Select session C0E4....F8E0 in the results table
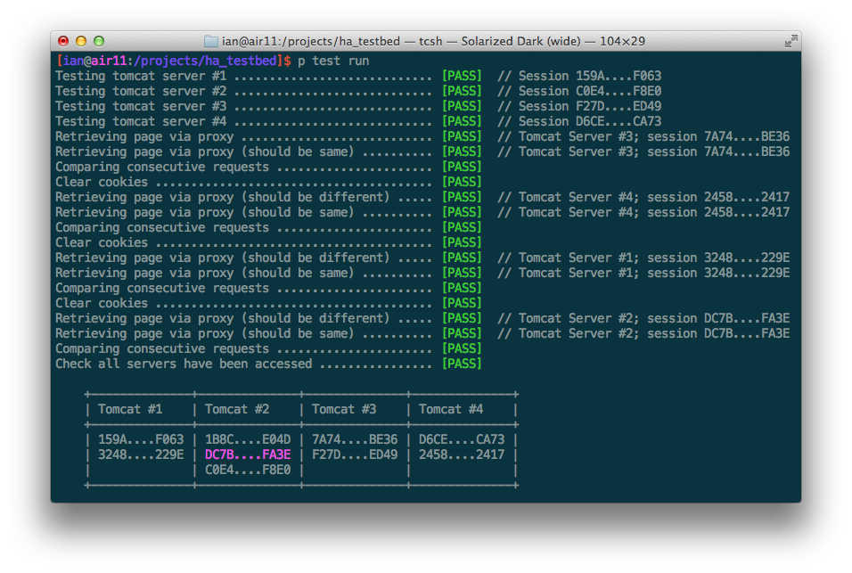 point(248,470)
